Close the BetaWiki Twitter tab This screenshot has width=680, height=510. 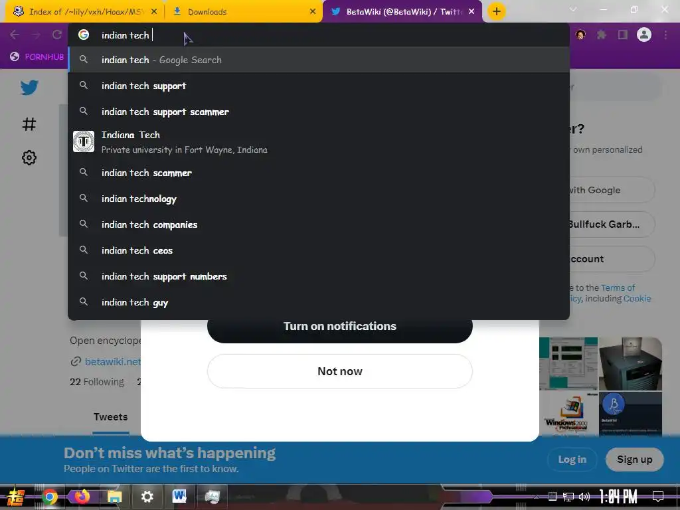click(471, 12)
